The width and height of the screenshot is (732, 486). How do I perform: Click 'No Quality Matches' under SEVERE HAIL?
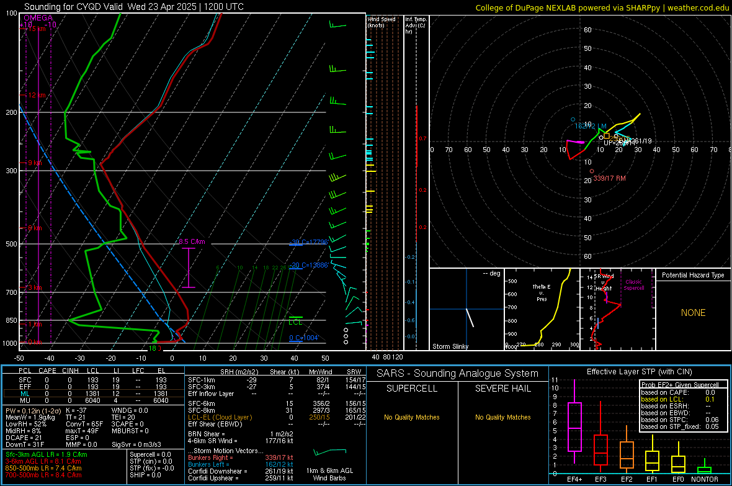point(502,417)
